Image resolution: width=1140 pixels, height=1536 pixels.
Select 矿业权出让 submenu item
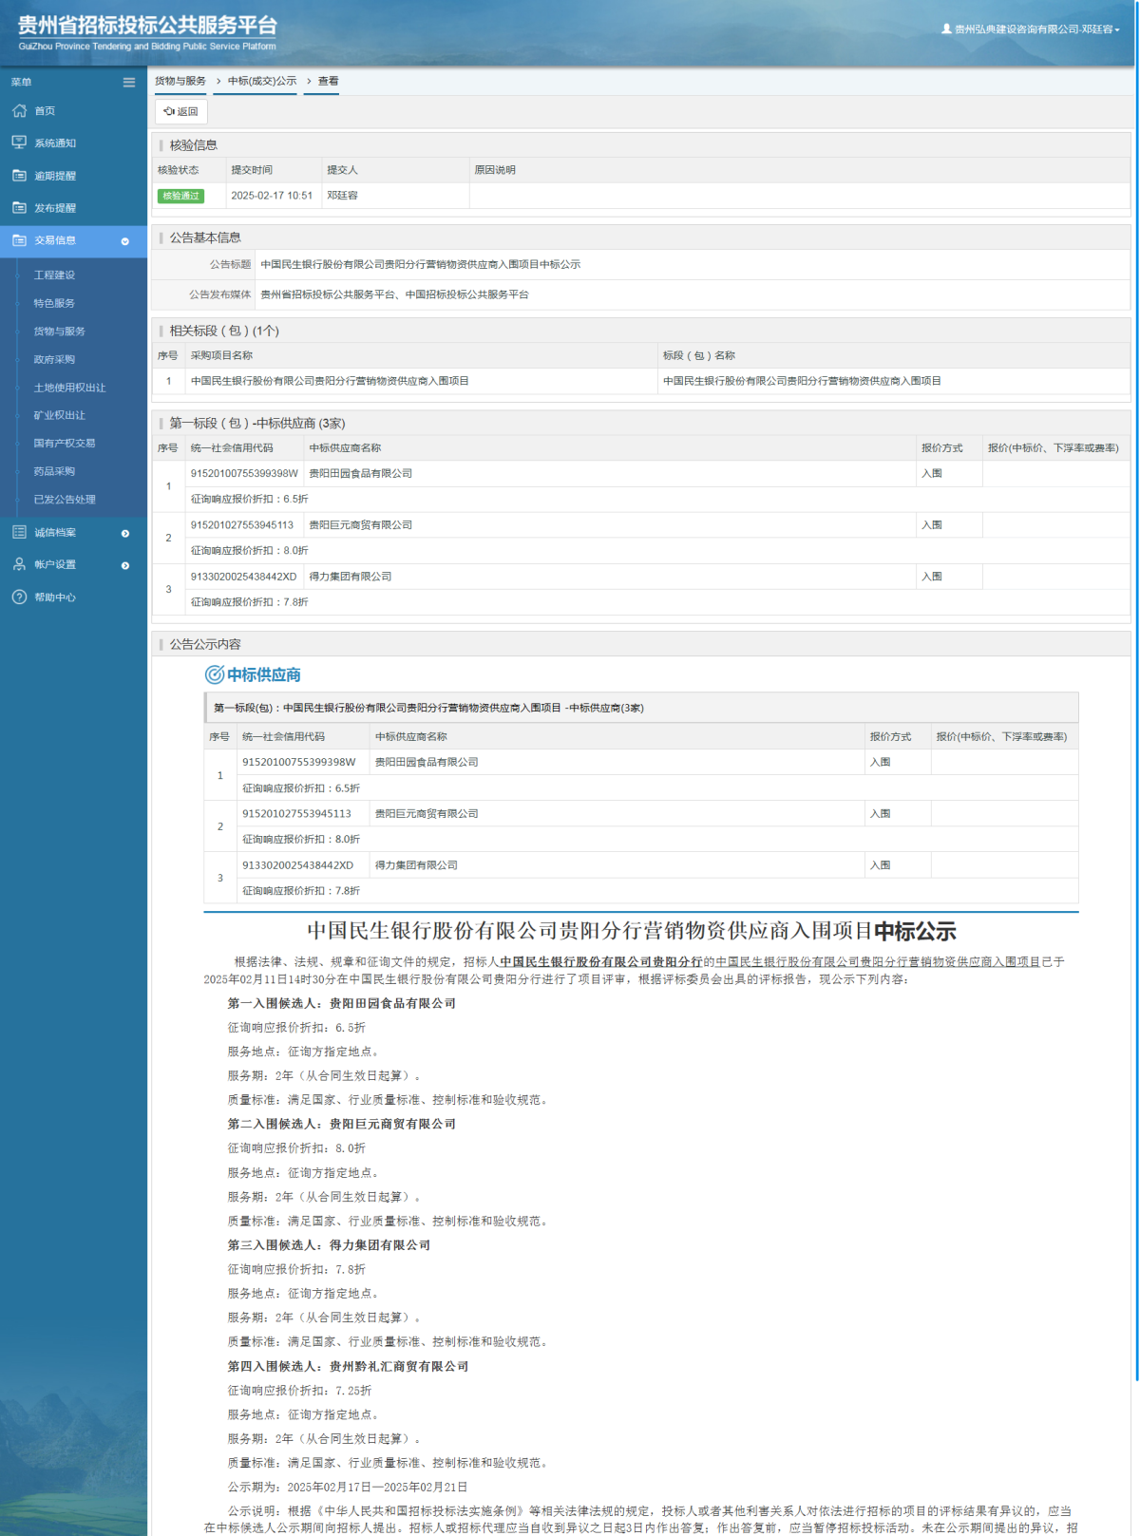59,415
